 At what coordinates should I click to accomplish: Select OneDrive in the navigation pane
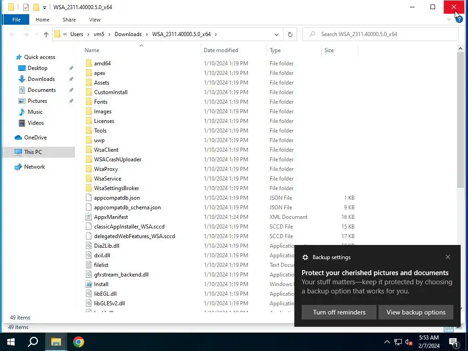pos(35,138)
